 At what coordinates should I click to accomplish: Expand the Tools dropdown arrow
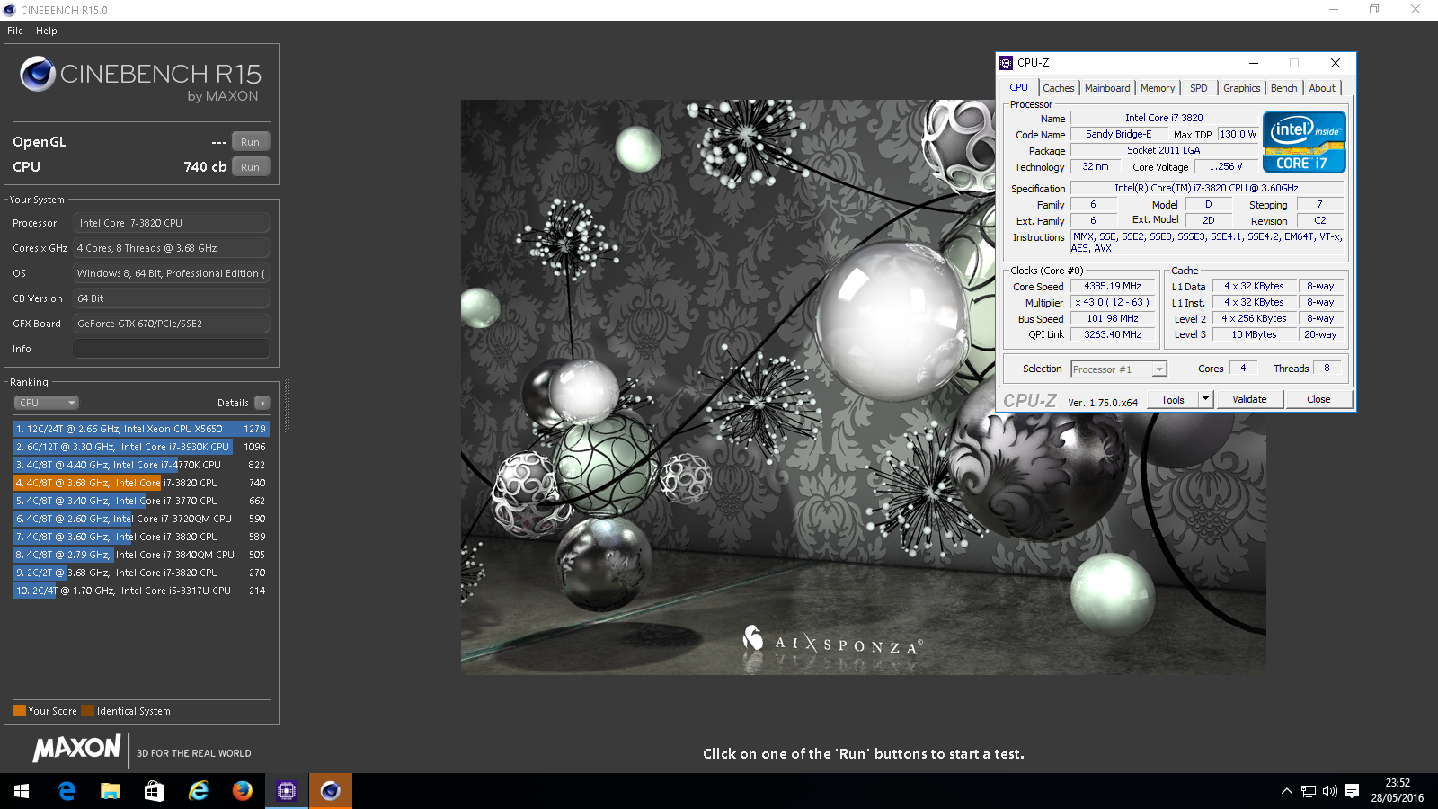coord(1206,399)
